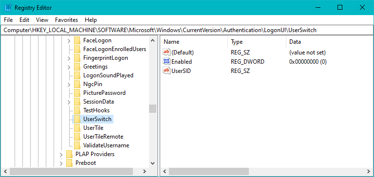This screenshot has height=177, width=374.
Task: Expand the SessionData key
Action: (x=69, y=102)
